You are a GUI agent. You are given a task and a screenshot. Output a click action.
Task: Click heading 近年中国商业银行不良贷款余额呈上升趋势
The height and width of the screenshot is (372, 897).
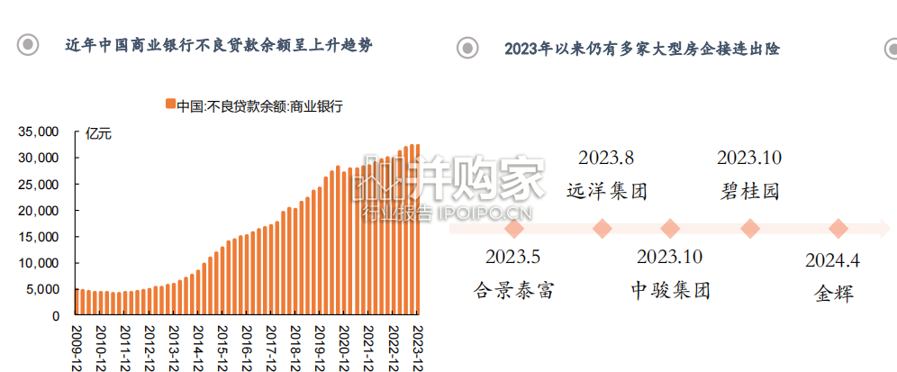pos(219,45)
